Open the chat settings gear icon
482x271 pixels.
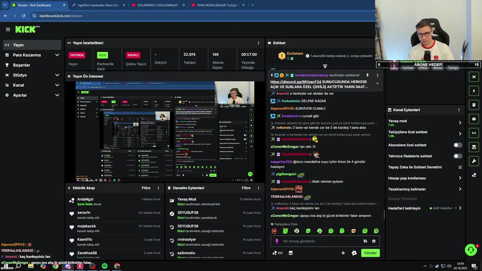coord(343,253)
